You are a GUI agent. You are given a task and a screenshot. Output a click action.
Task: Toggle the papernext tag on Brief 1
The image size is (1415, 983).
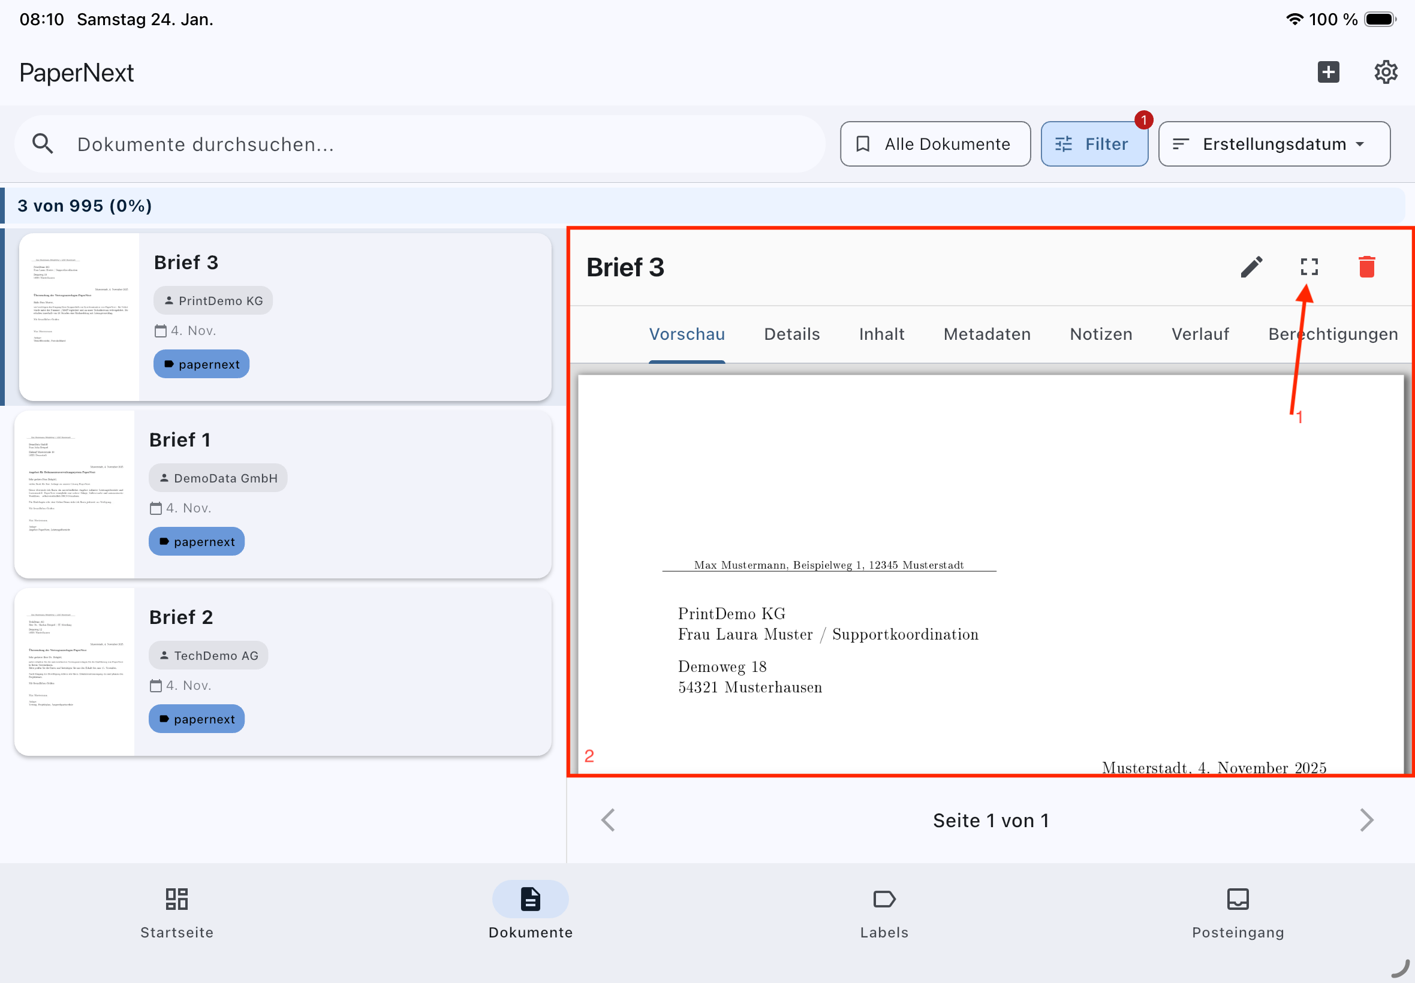pos(197,541)
